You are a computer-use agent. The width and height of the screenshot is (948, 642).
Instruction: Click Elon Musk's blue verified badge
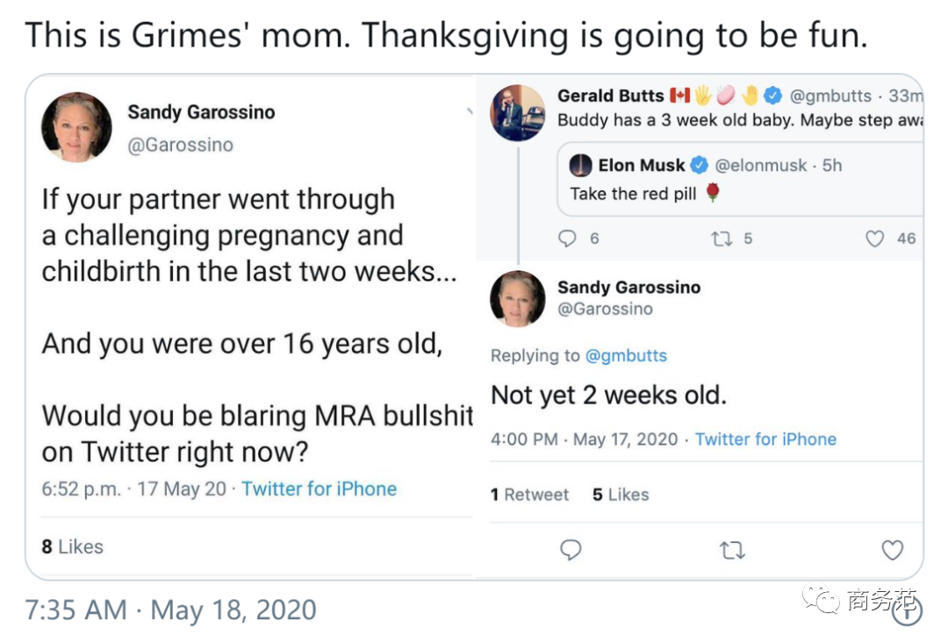point(700,165)
